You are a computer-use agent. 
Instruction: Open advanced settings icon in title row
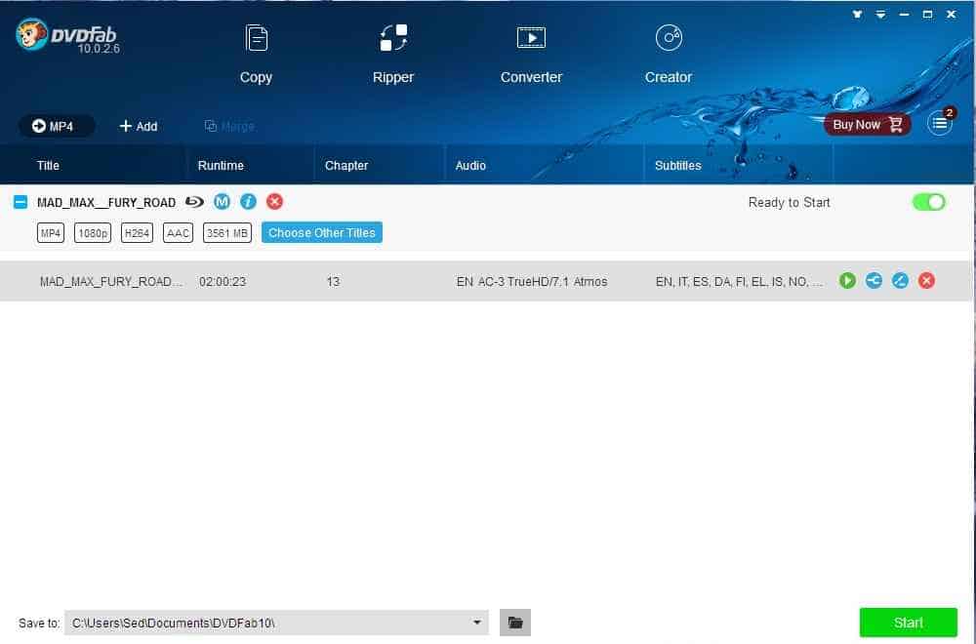874,281
